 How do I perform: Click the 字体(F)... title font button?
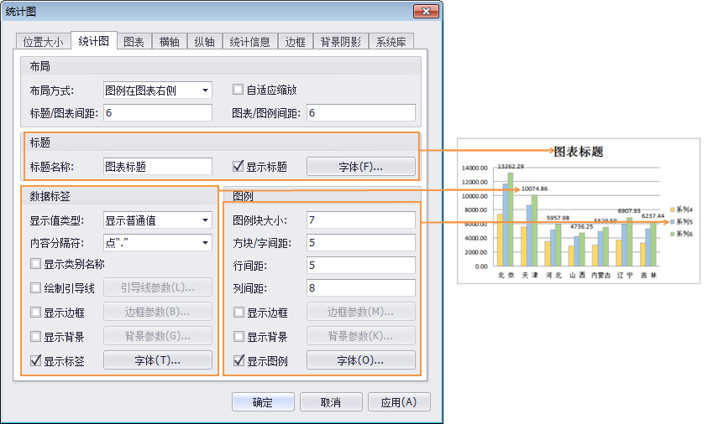(x=360, y=167)
